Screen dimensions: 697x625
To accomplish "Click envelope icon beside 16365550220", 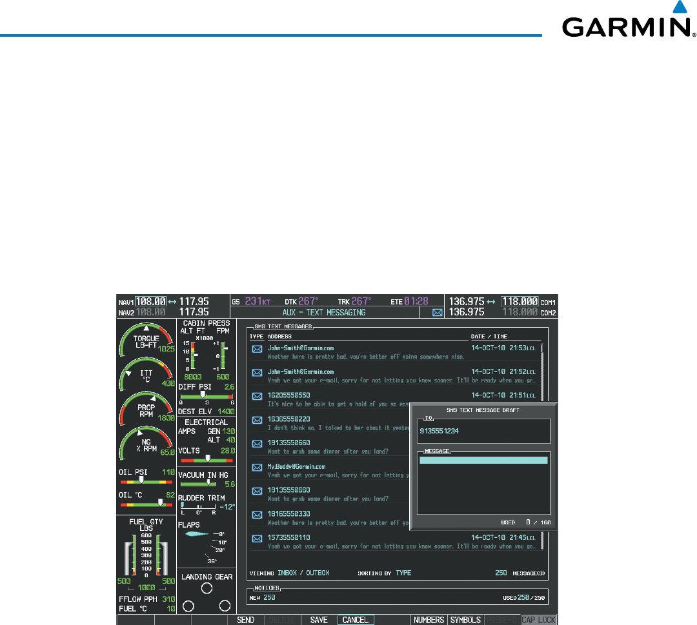I will (x=257, y=421).
